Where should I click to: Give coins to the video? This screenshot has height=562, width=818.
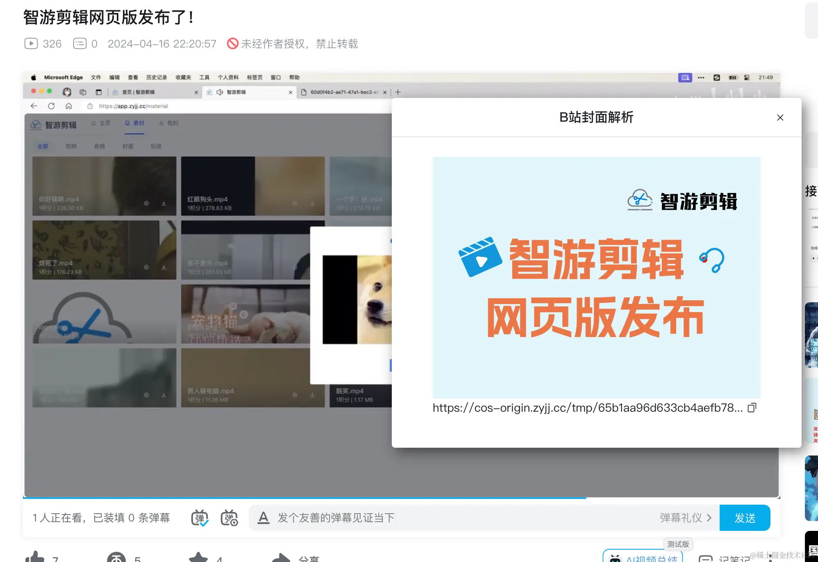[x=116, y=557]
